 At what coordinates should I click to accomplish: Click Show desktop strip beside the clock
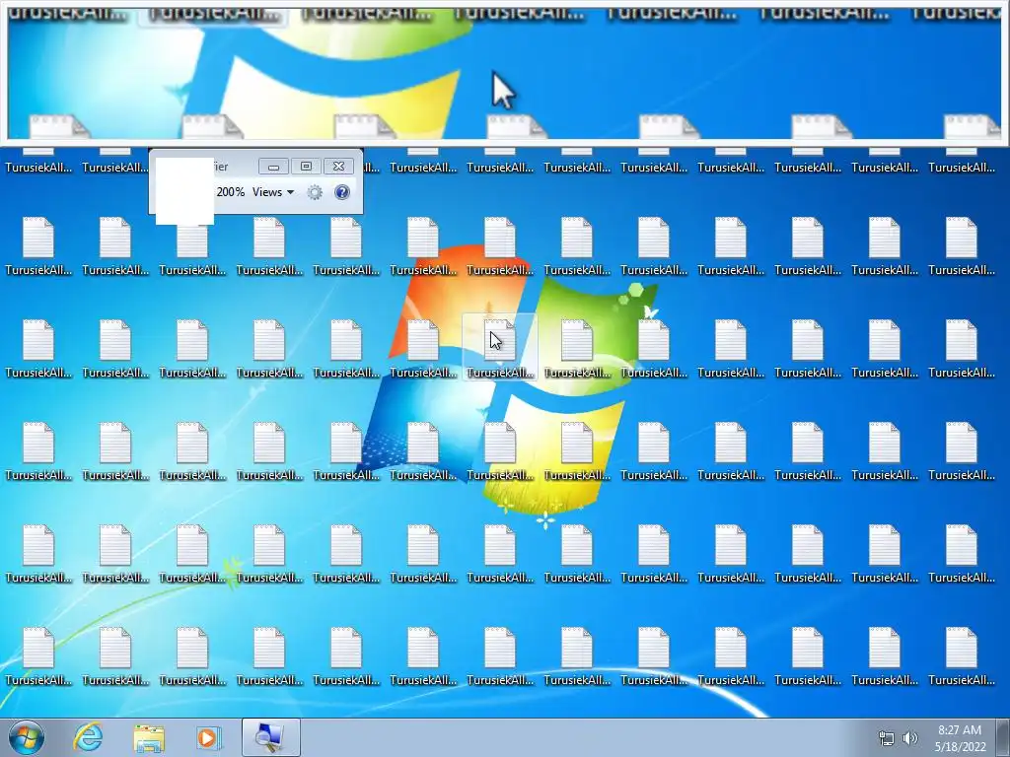(x=1003, y=737)
